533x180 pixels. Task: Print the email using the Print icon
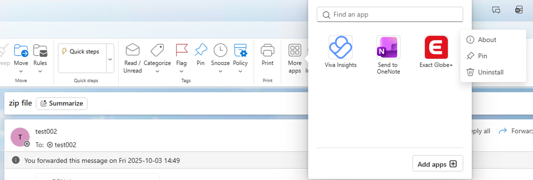268,50
